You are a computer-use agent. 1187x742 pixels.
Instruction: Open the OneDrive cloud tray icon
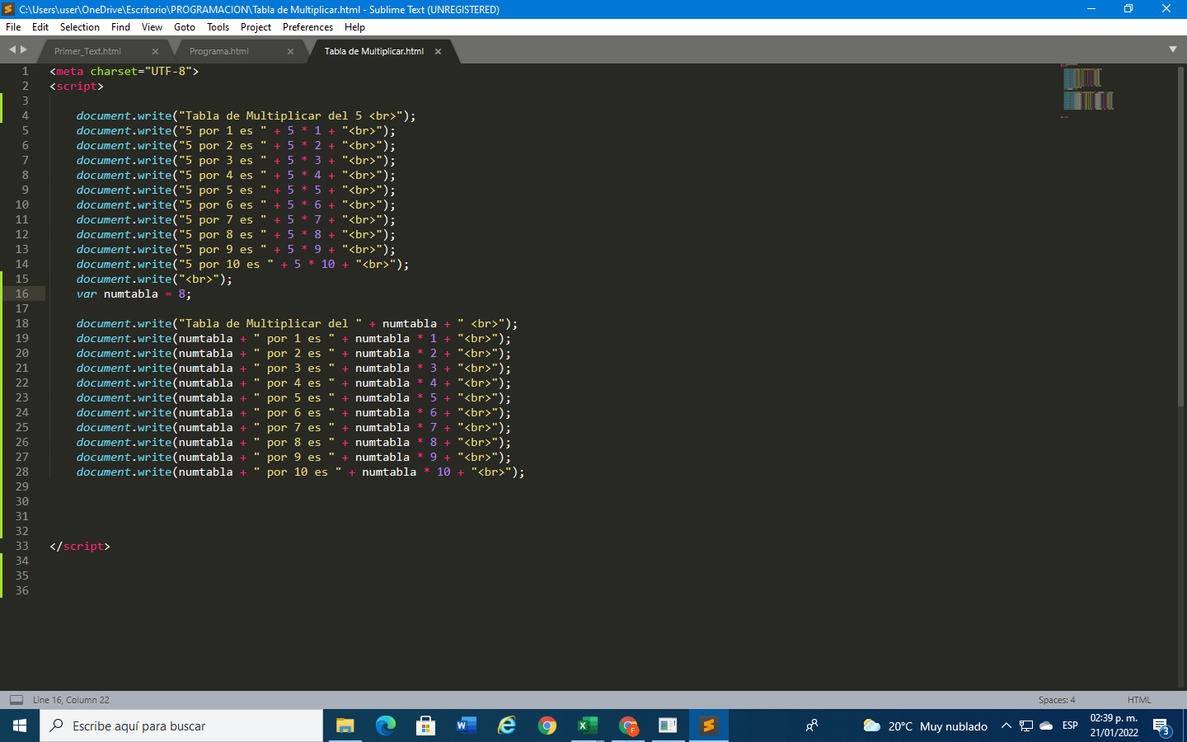[x=1046, y=726]
